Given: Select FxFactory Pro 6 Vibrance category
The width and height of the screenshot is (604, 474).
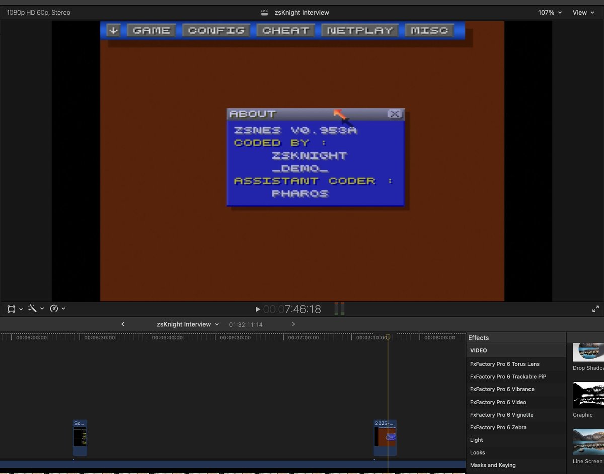Looking at the screenshot, I should point(516,389).
